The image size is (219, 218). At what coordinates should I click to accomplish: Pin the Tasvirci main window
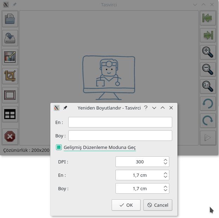click(x=14, y=5)
